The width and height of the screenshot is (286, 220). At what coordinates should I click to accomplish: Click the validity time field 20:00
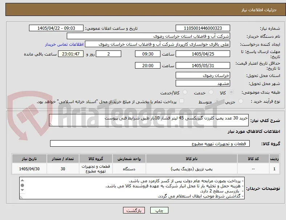pyautogui.click(x=148, y=65)
